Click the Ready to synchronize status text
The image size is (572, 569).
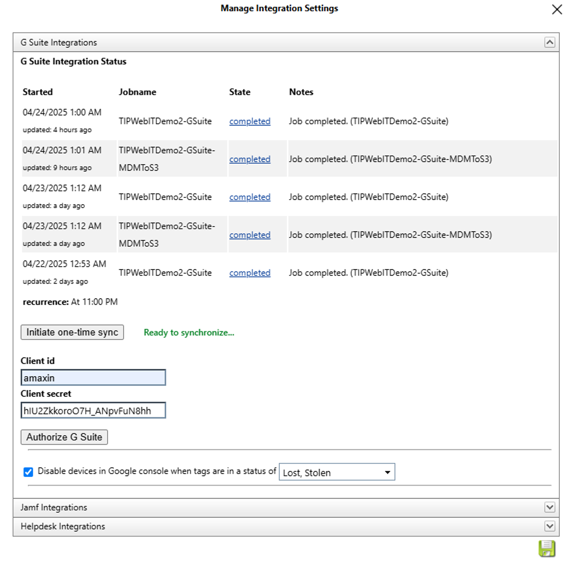coord(189,332)
